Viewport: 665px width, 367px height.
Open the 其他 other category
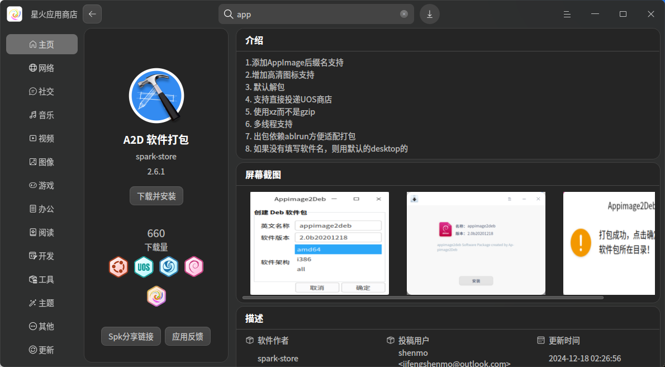point(41,326)
